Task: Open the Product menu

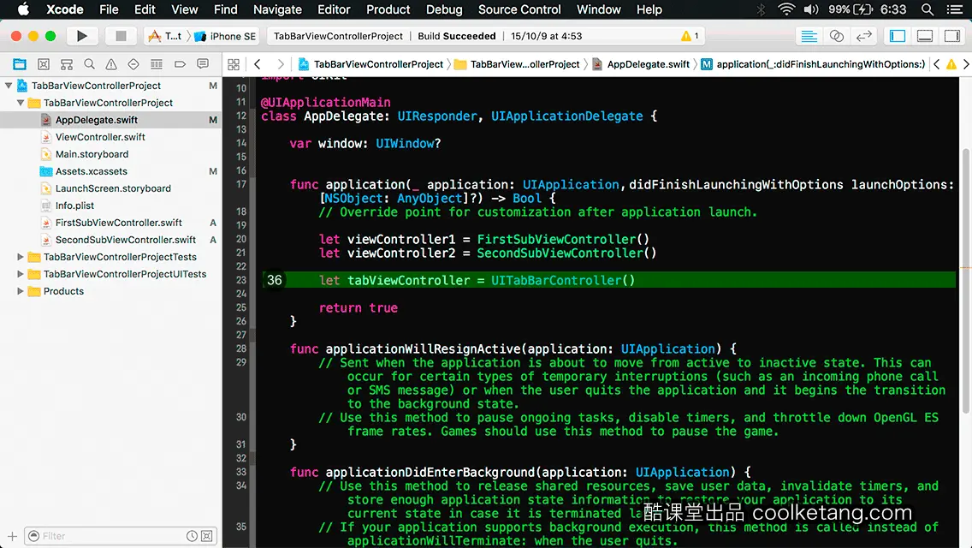Action: pyautogui.click(x=388, y=9)
